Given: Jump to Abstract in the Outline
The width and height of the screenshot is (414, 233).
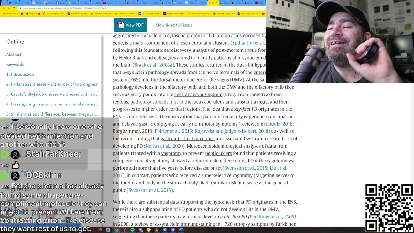Looking at the screenshot, I should click(14, 54).
